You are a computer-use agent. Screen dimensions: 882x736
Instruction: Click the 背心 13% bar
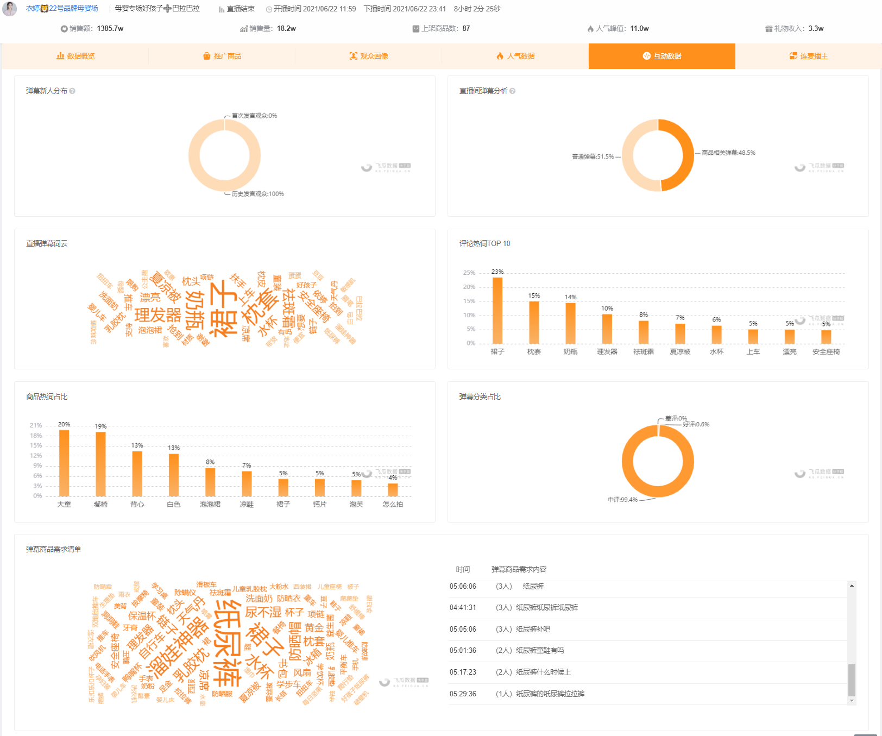point(137,474)
